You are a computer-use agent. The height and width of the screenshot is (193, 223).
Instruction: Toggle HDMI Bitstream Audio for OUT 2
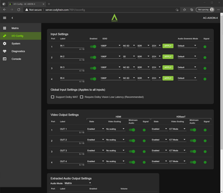click(132, 141)
